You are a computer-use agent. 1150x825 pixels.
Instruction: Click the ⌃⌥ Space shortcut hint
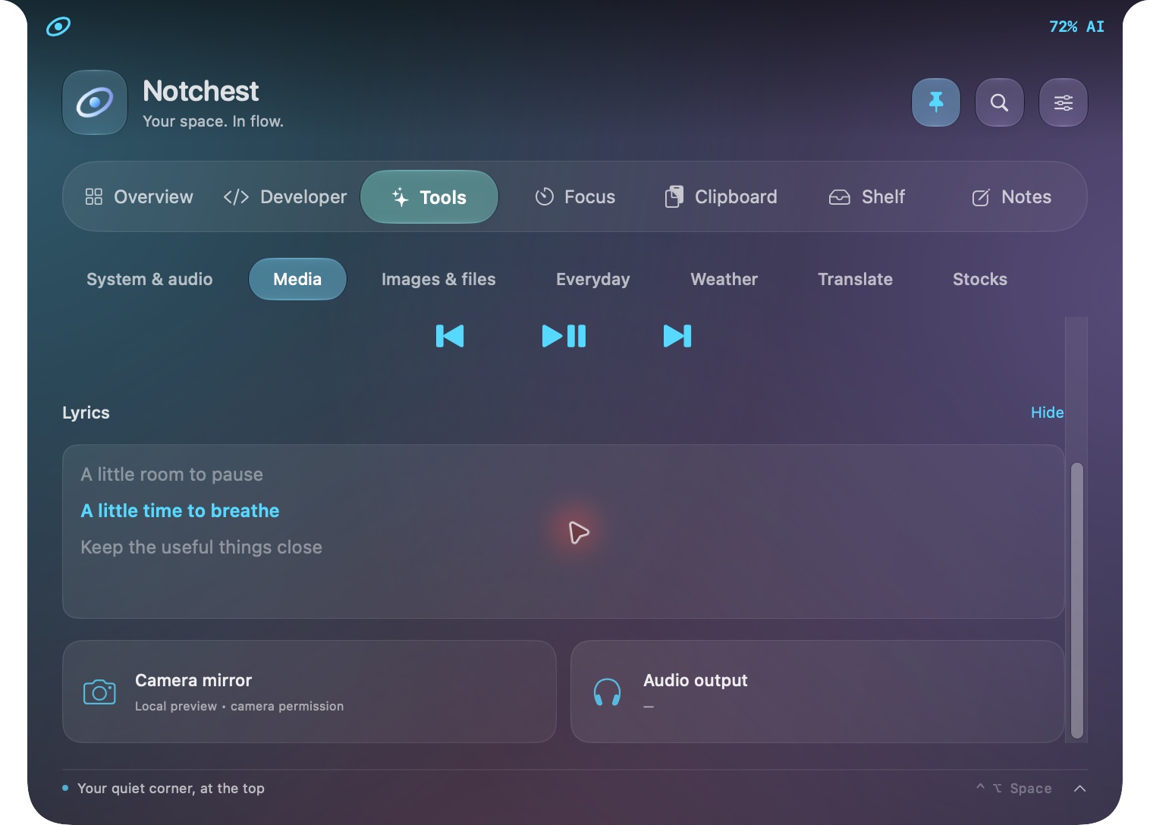1013,789
